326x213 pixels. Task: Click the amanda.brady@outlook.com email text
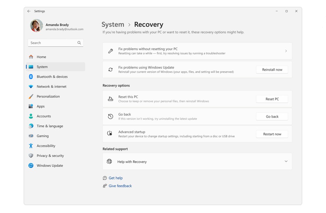coord(65,29)
